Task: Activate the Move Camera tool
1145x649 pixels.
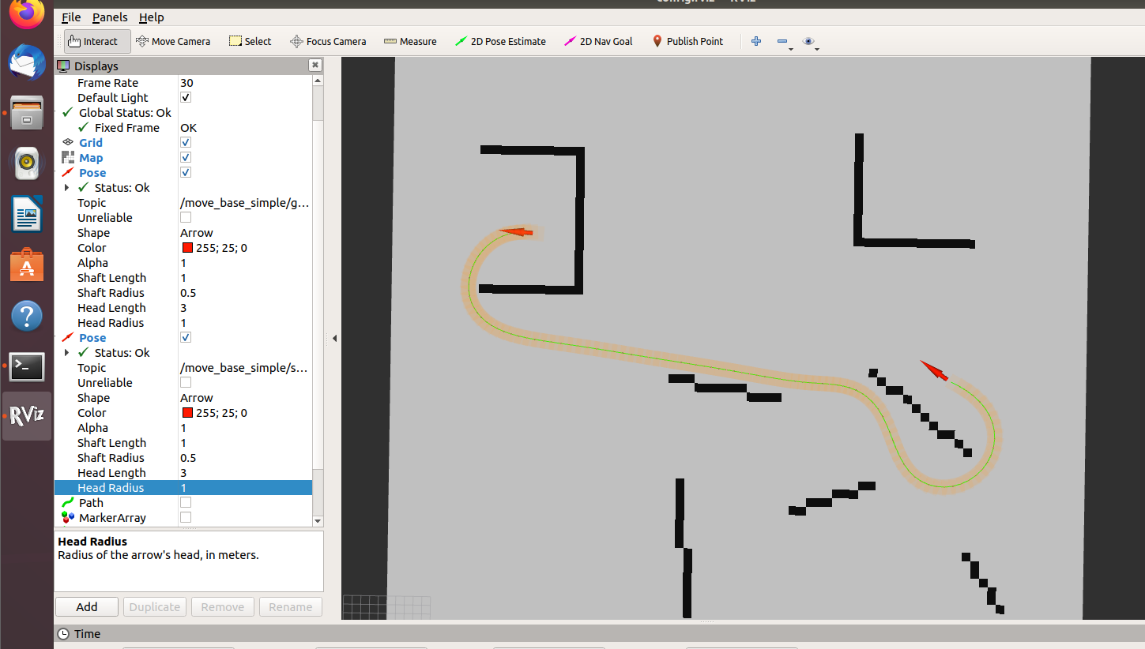Action: tap(173, 41)
